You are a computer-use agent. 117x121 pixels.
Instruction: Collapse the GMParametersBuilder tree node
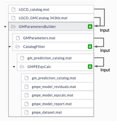[5, 27]
